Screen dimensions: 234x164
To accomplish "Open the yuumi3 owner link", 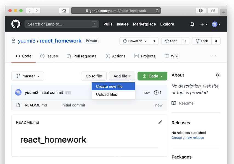I will (27, 41).
